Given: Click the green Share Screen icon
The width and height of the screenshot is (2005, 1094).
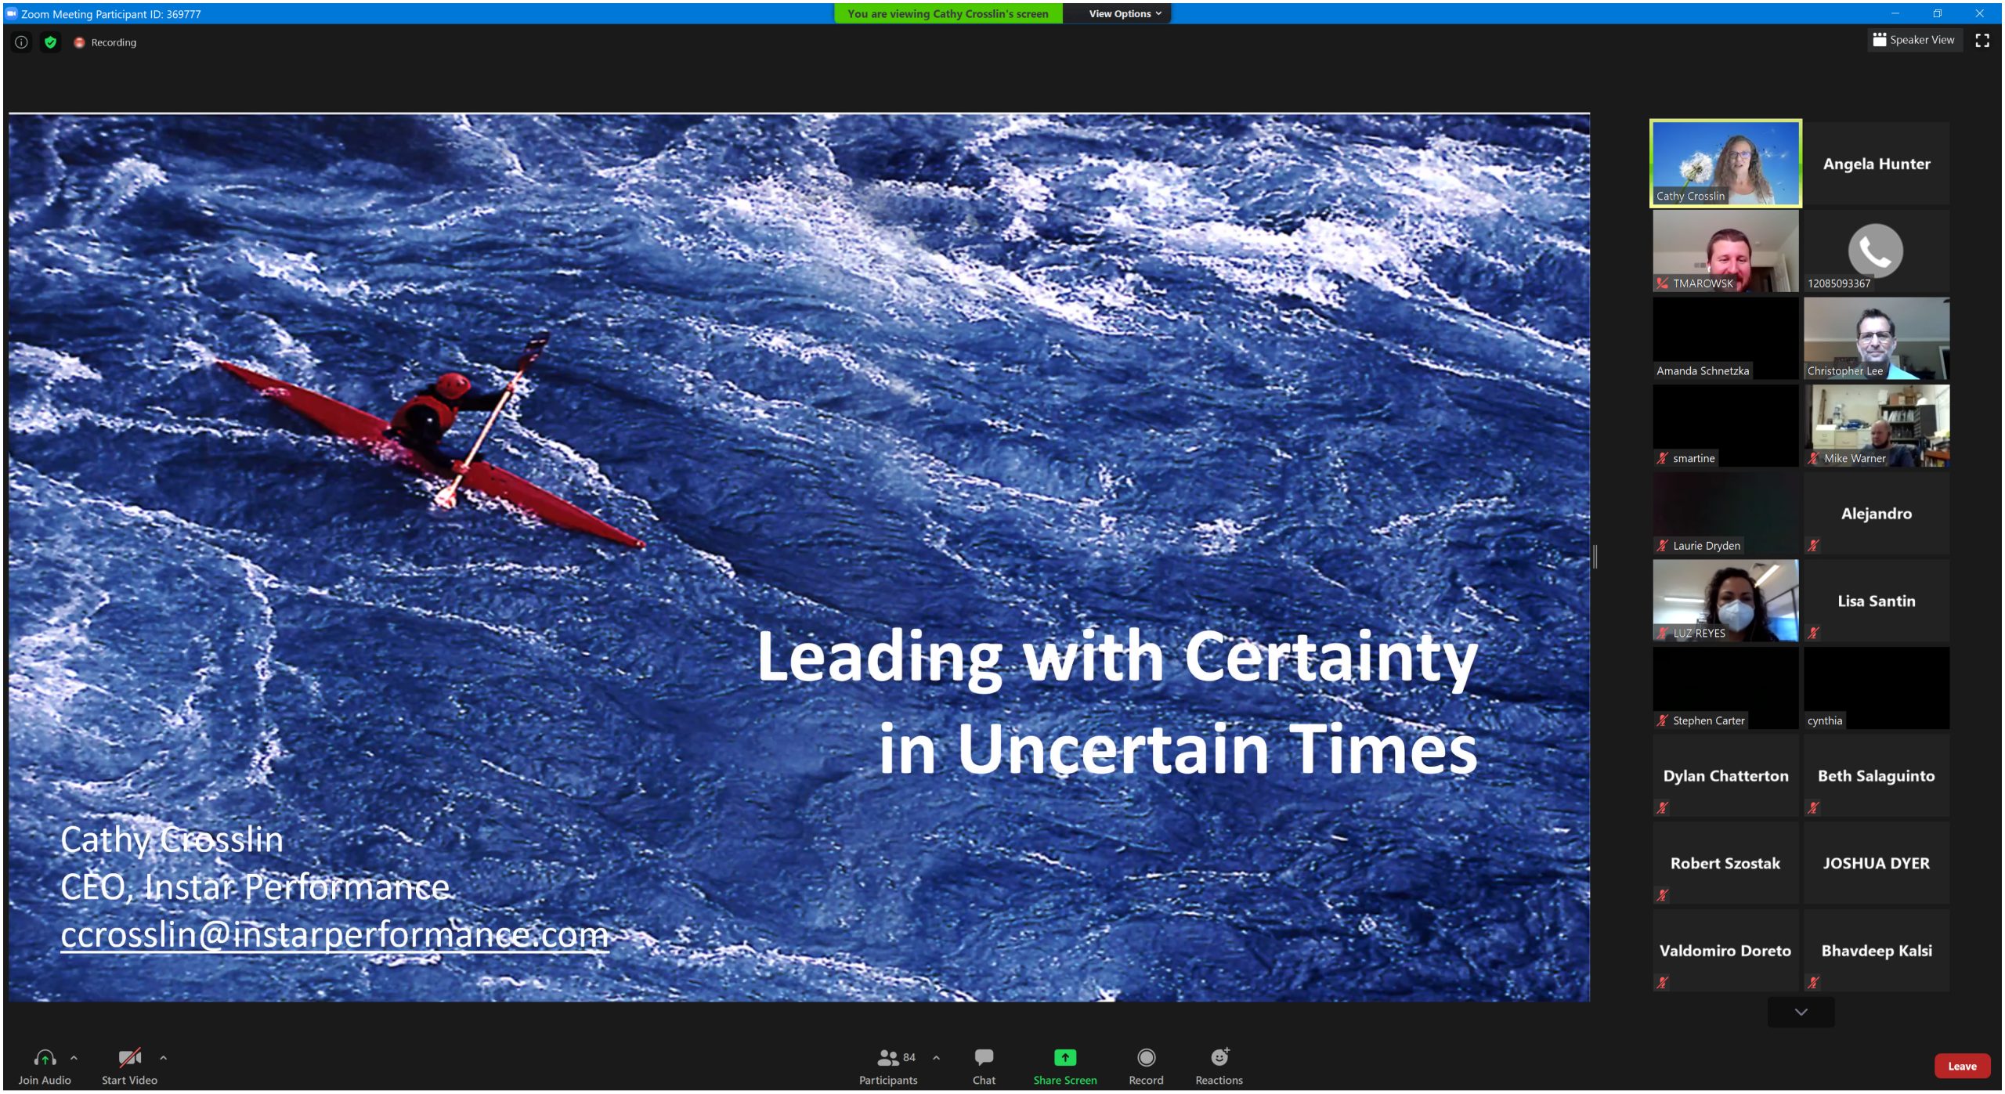Looking at the screenshot, I should click(1064, 1058).
